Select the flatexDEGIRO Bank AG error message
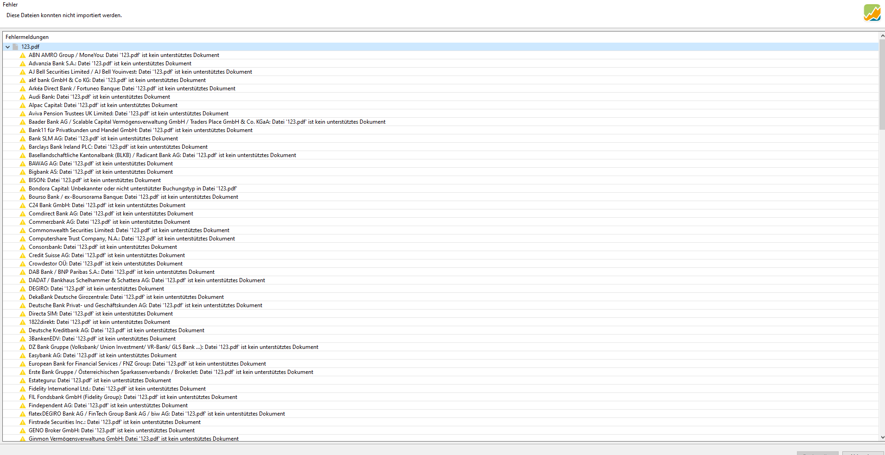The width and height of the screenshot is (885, 455). click(x=157, y=414)
